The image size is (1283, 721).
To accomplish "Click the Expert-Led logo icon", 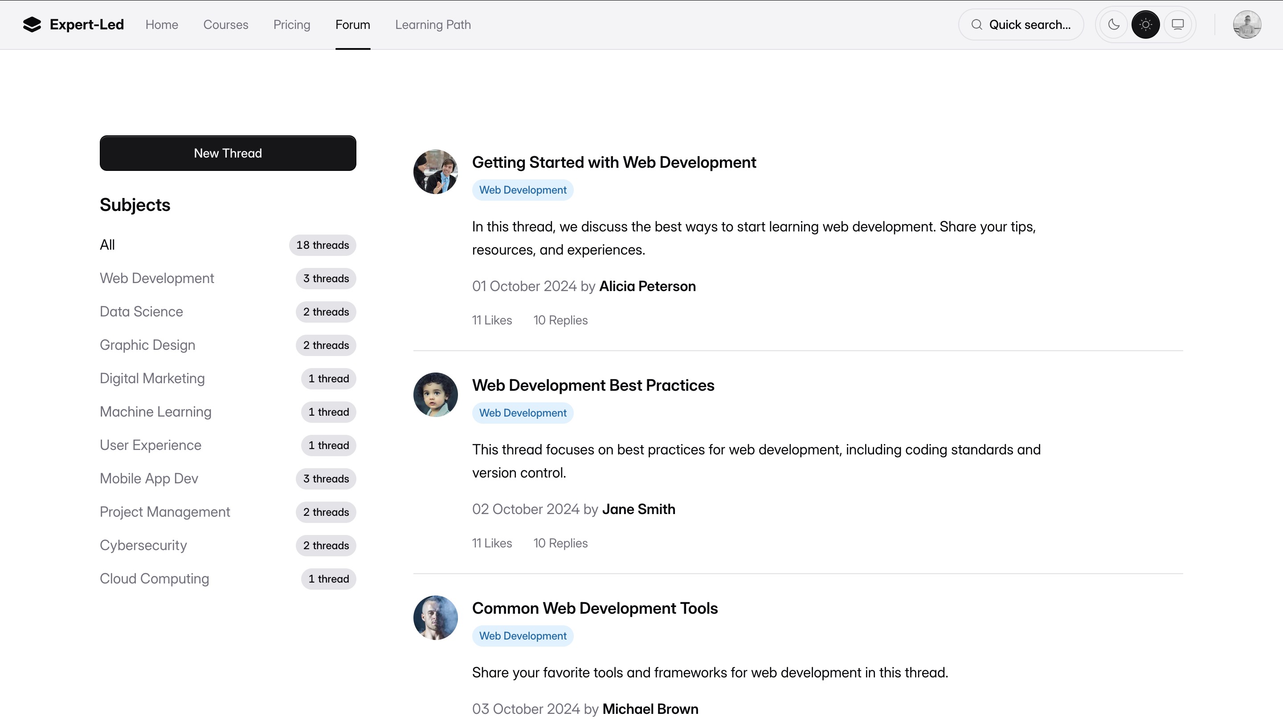I will pyautogui.click(x=32, y=24).
